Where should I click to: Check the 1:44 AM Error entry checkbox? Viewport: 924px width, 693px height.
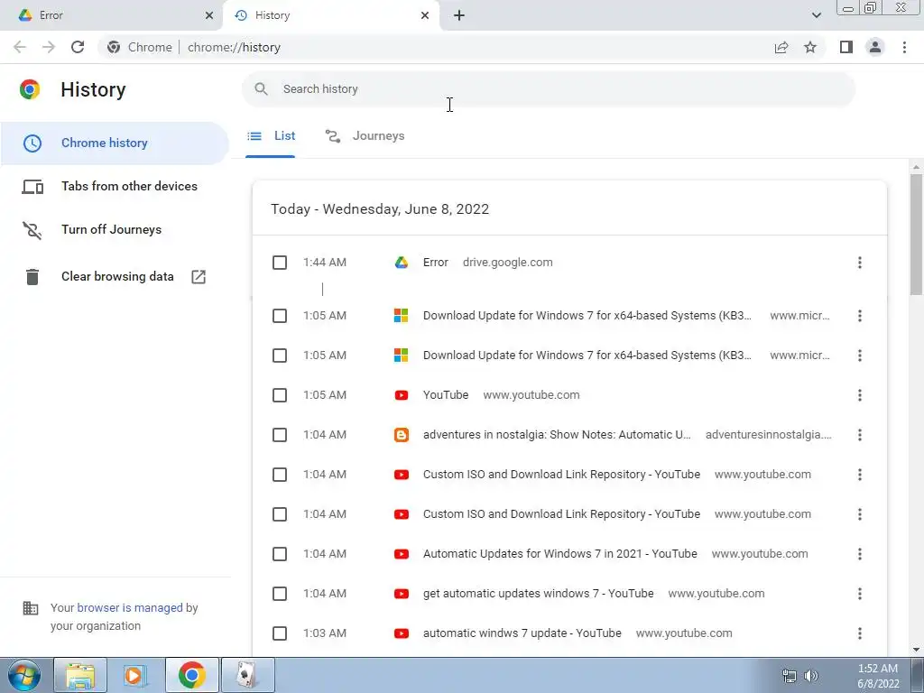pyautogui.click(x=280, y=263)
